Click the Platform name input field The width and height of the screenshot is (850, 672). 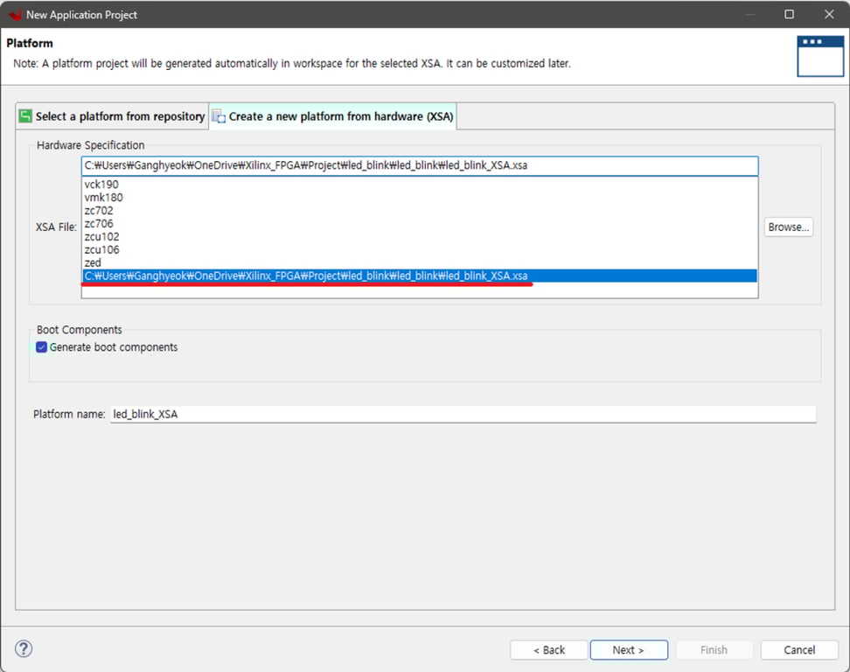coord(463,415)
